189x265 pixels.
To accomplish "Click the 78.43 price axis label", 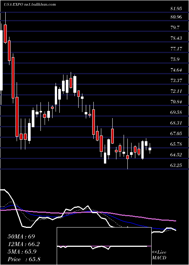I will [176, 38].
